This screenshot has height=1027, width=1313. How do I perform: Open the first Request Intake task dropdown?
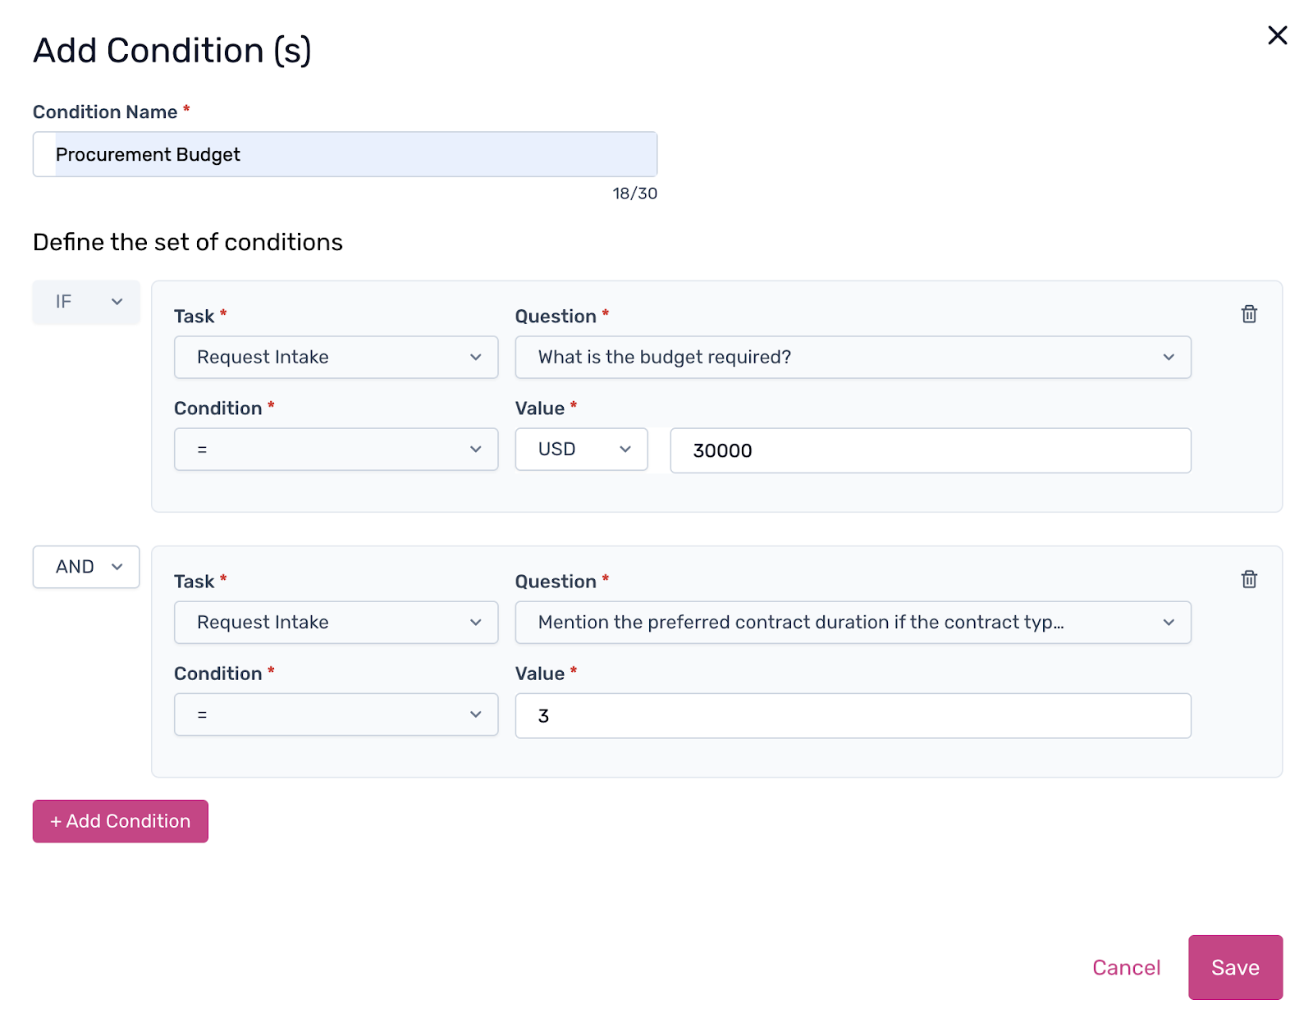[336, 357]
